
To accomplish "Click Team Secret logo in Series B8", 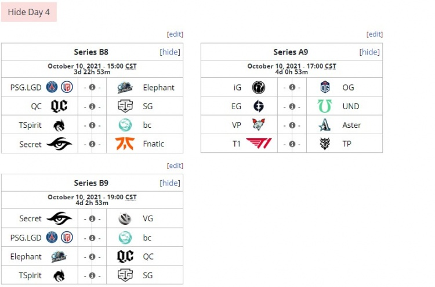I will tap(59, 143).
